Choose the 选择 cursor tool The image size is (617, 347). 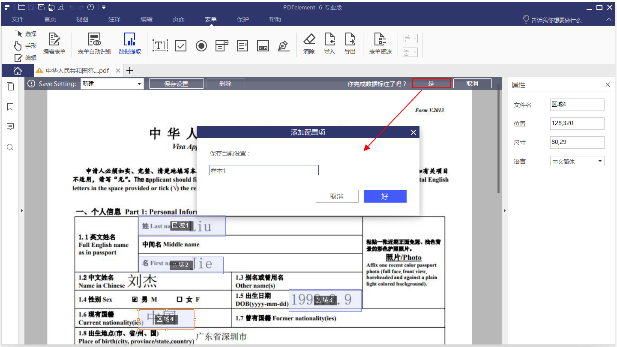click(26, 34)
